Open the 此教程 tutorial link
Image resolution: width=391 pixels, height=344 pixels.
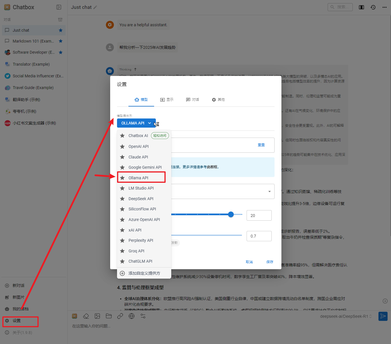point(212,167)
